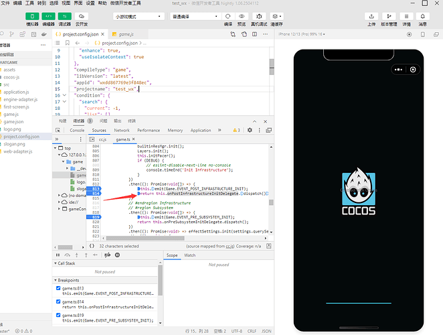Screen dimensions: 443x335
Task: Step into next function call
Action: [76, 255]
